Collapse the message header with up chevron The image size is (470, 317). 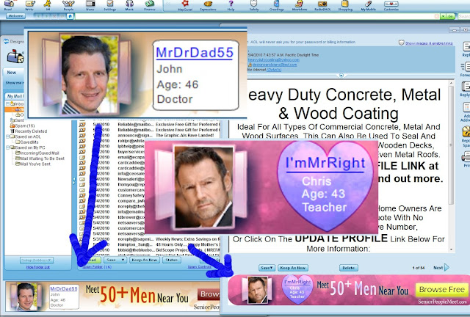pos(341,75)
